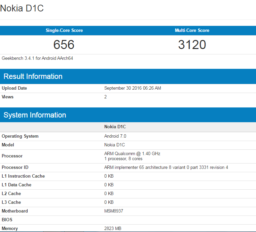Select the '2823 MB' memory value

click(x=113, y=228)
